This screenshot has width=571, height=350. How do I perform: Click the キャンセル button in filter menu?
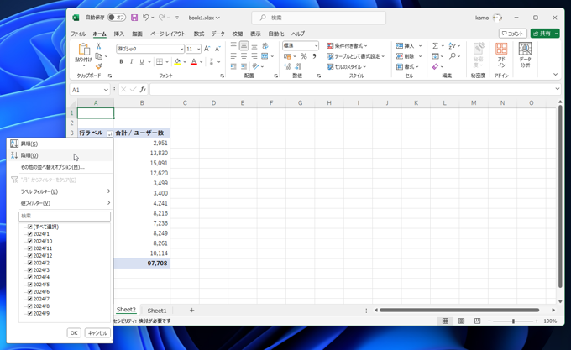point(97,333)
